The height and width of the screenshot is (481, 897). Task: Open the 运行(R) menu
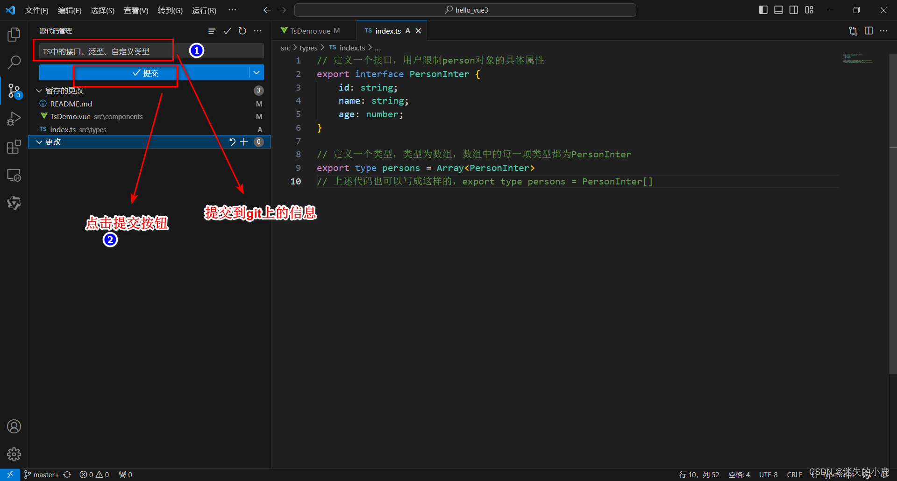[x=204, y=10]
